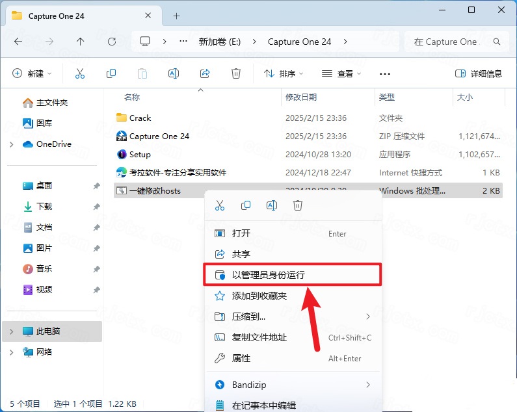Click the 新建 new button

point(33,73)
